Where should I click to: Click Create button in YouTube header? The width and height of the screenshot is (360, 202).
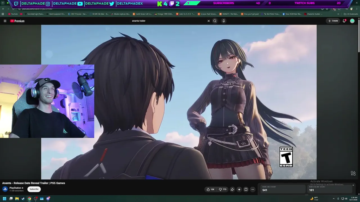pos(333,21)
